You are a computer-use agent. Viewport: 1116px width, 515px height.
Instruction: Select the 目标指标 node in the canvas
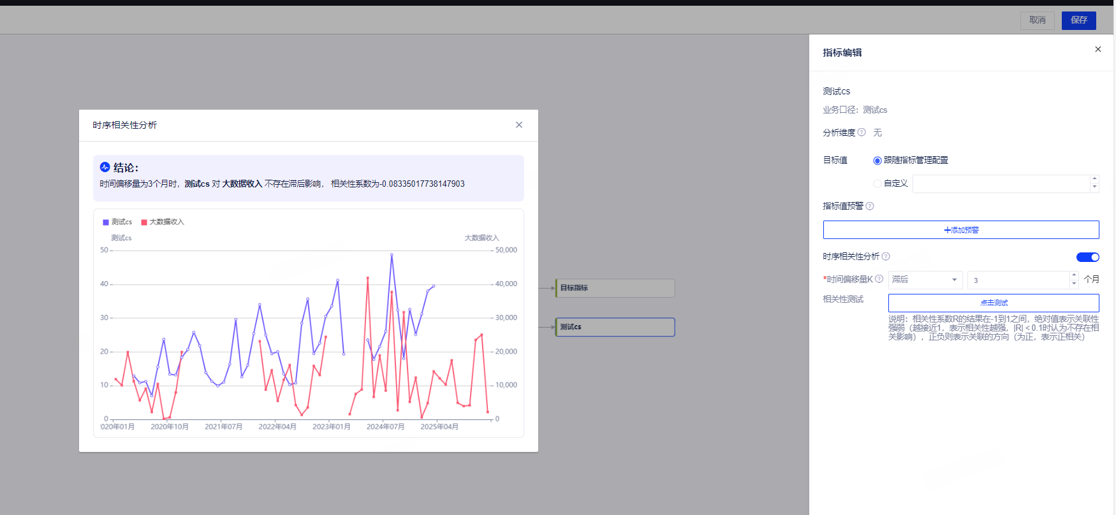[x=615, y=288]
